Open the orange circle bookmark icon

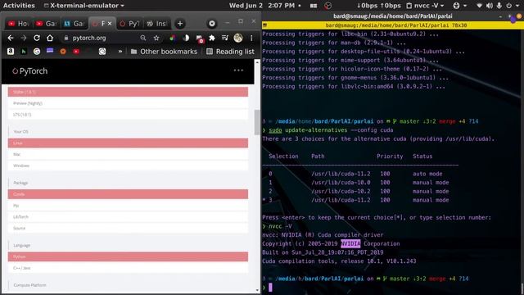click(x=63, y=51)
